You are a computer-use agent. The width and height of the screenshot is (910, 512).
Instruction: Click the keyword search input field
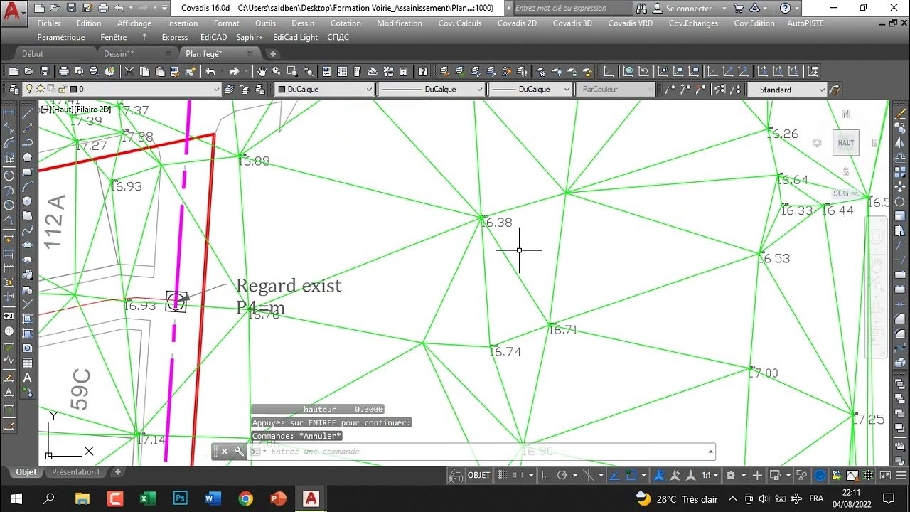click(572, 9)
